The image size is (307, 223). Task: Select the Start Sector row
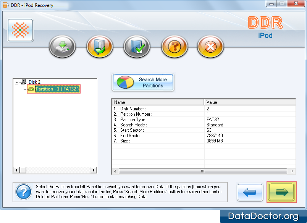[x=204, y=130]
